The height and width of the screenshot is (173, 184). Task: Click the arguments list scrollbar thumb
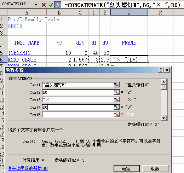[x=164, y=87]
